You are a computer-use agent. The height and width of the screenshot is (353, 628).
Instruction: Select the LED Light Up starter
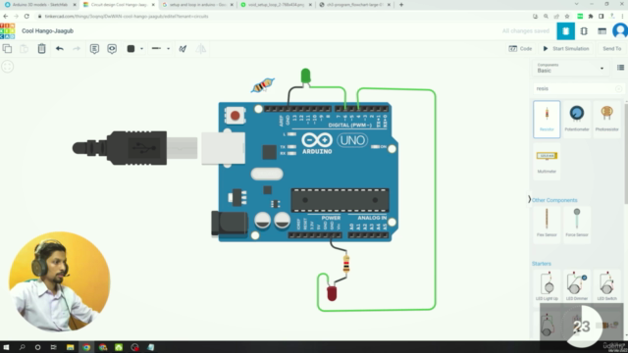coord(547,285)
